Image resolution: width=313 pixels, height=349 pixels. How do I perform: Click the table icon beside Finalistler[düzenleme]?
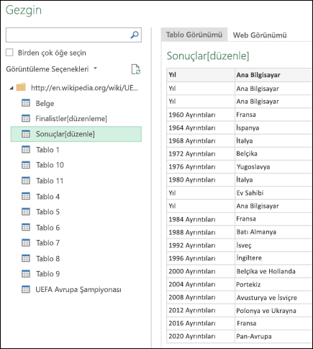[26, 118]
